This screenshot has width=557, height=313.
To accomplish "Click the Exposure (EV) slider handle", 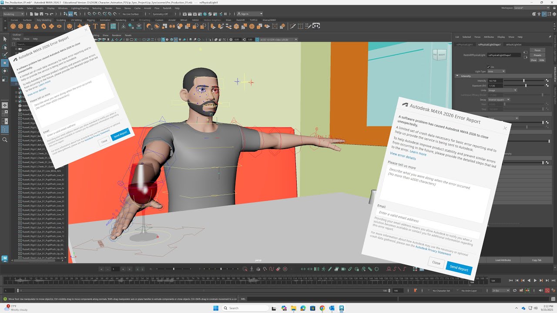I will 526,86.
